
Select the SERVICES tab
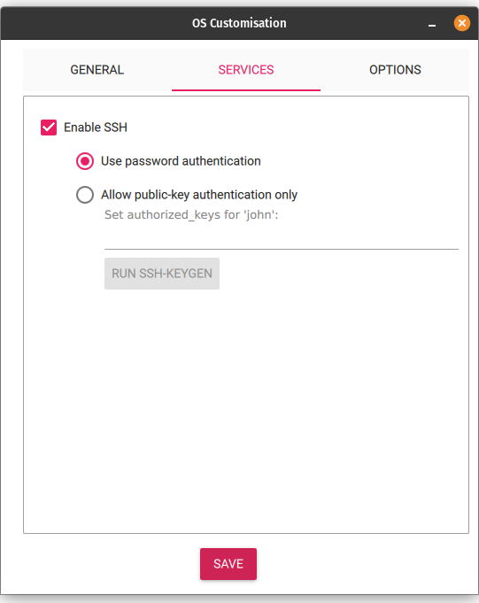tap(246, 70)
